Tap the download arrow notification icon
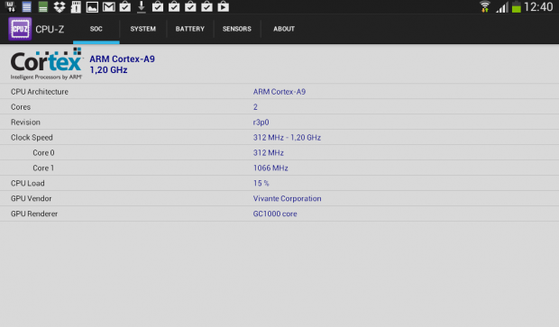Image resolution: width=559 pixels, height=327 pixels. 142,7
